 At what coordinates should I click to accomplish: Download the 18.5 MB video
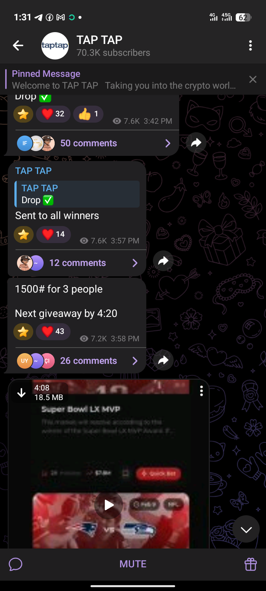tap(21, 393)
